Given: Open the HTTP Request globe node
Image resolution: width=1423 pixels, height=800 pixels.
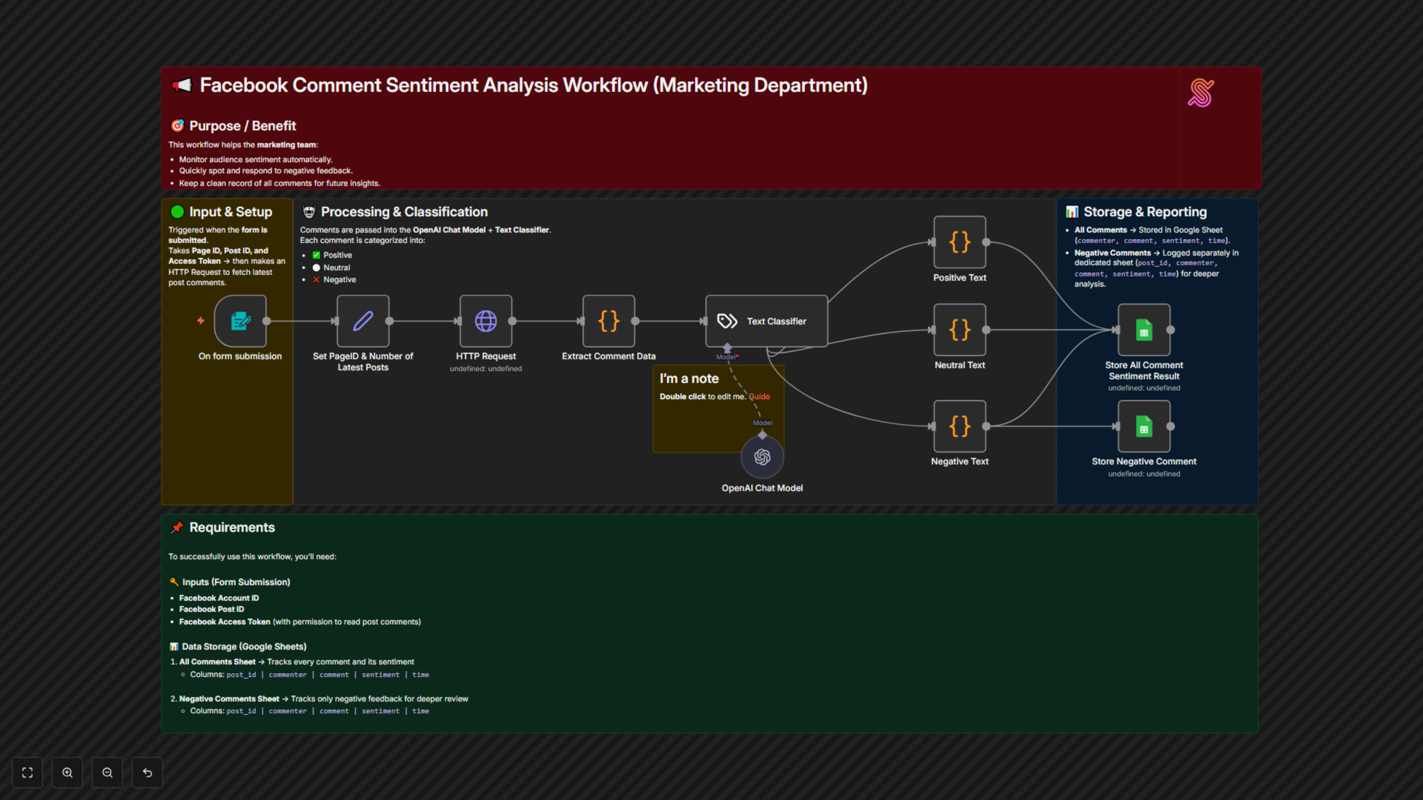Looking at the screenshot, I should click(485, 321).
